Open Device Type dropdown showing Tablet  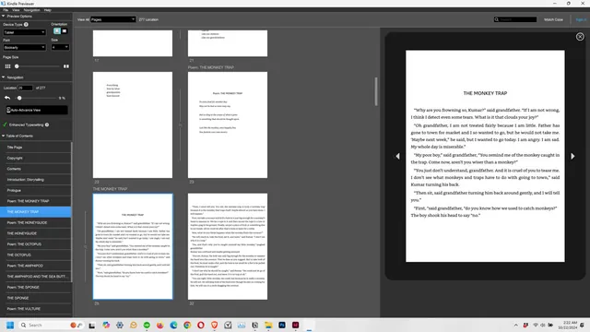point(25,32)
